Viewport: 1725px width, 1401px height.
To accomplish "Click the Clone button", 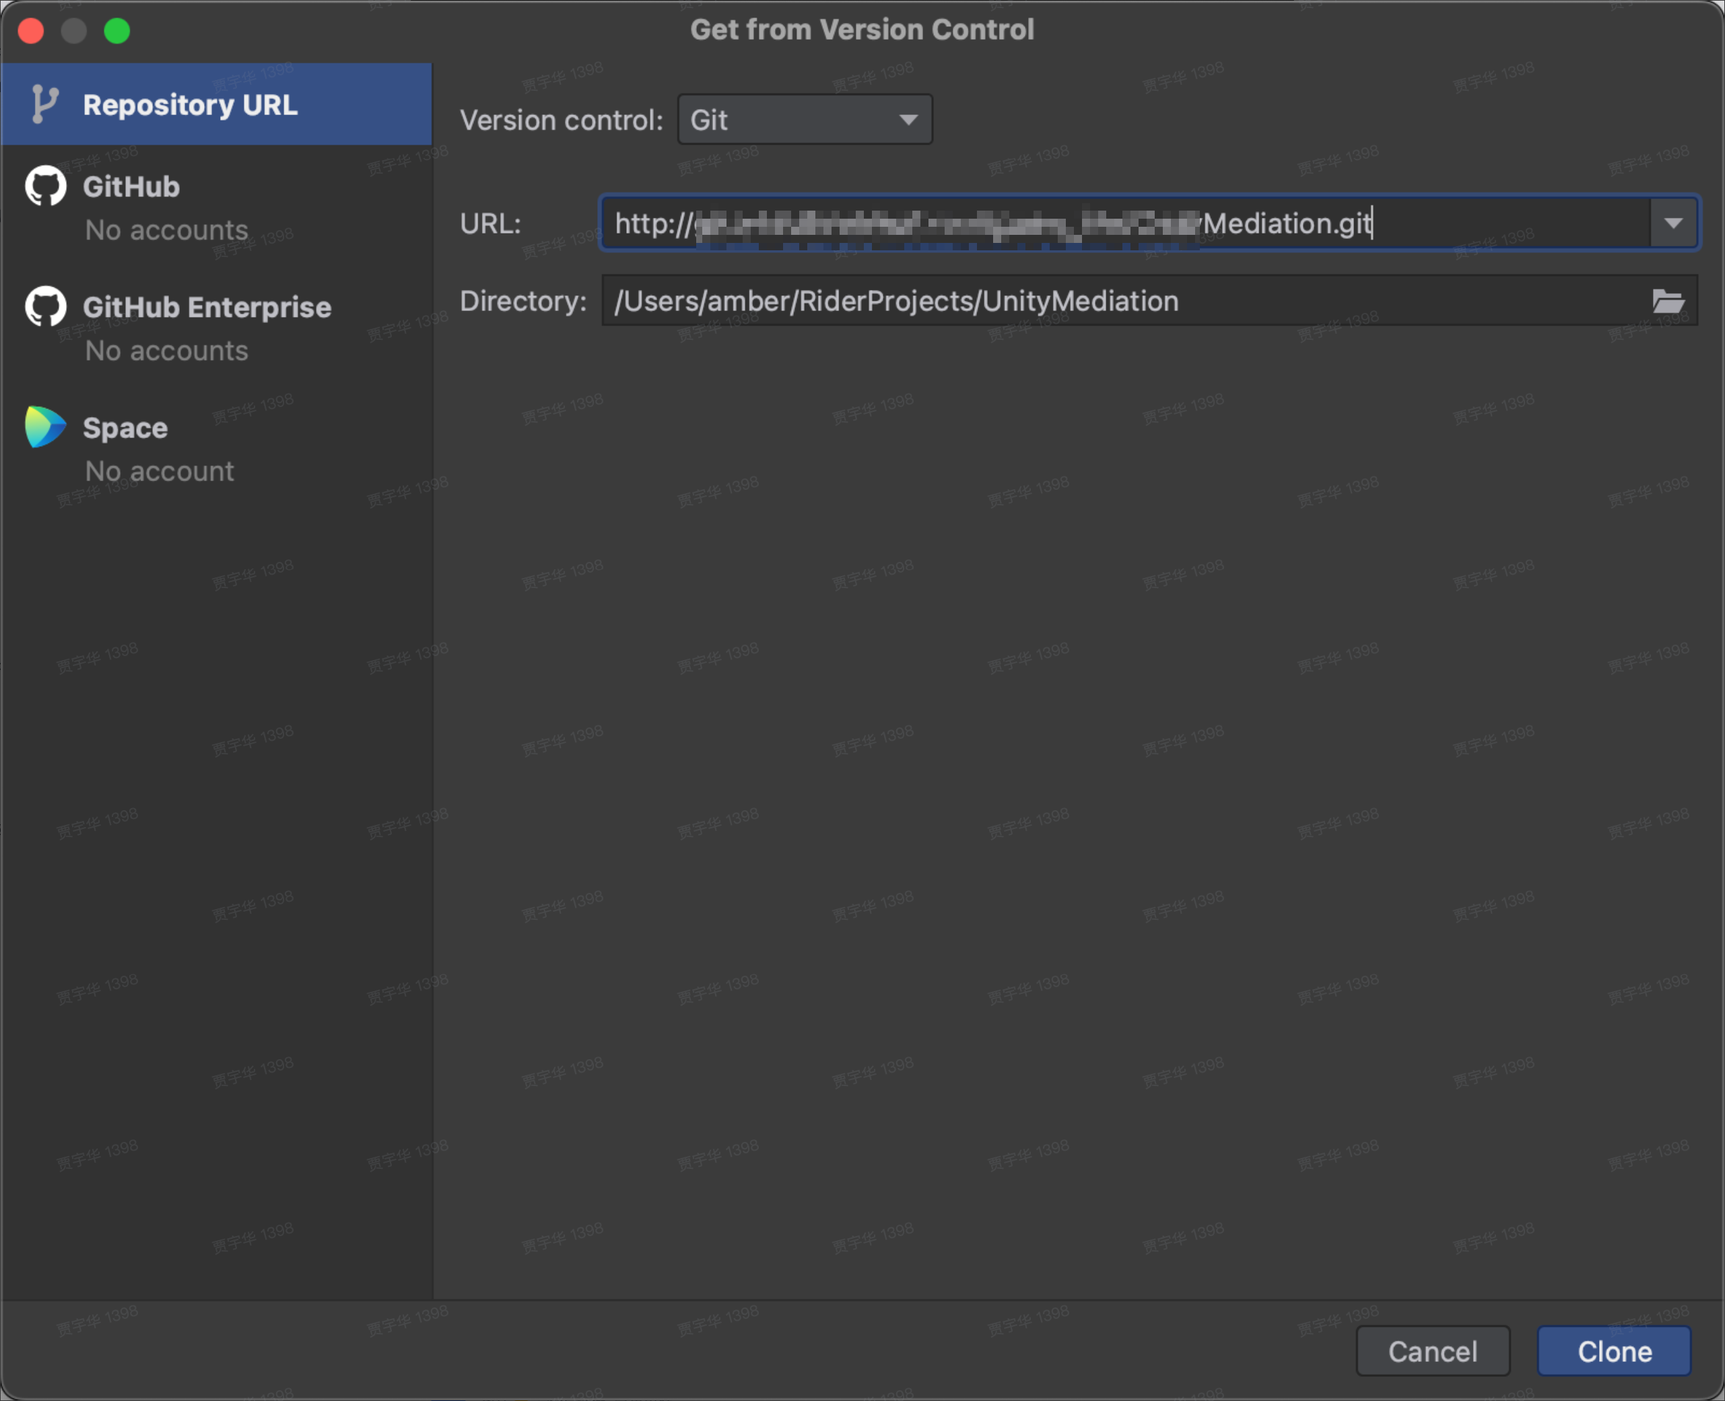I will point(1615,1351).
